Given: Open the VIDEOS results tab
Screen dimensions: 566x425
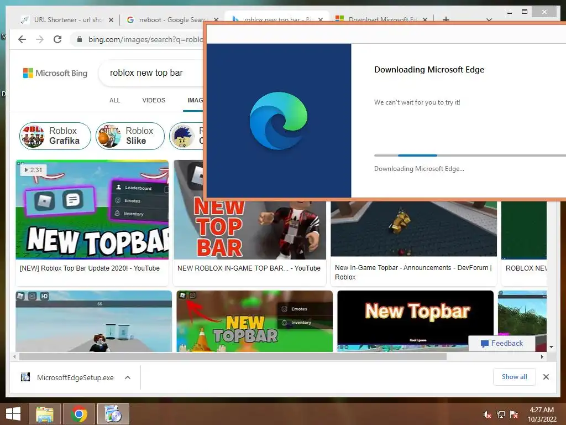Looking at the screenshot, I should pyautogui.click(x=154, y=100).
